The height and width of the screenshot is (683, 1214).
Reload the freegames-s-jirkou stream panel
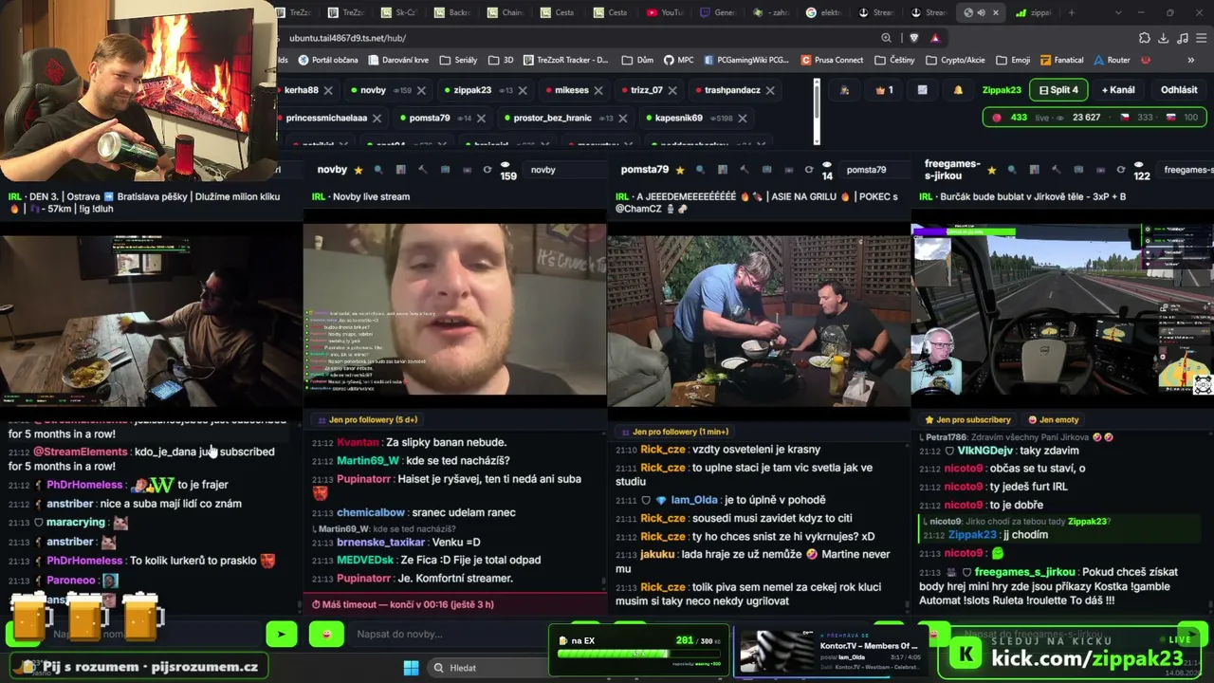click(x=1120, y=170)
